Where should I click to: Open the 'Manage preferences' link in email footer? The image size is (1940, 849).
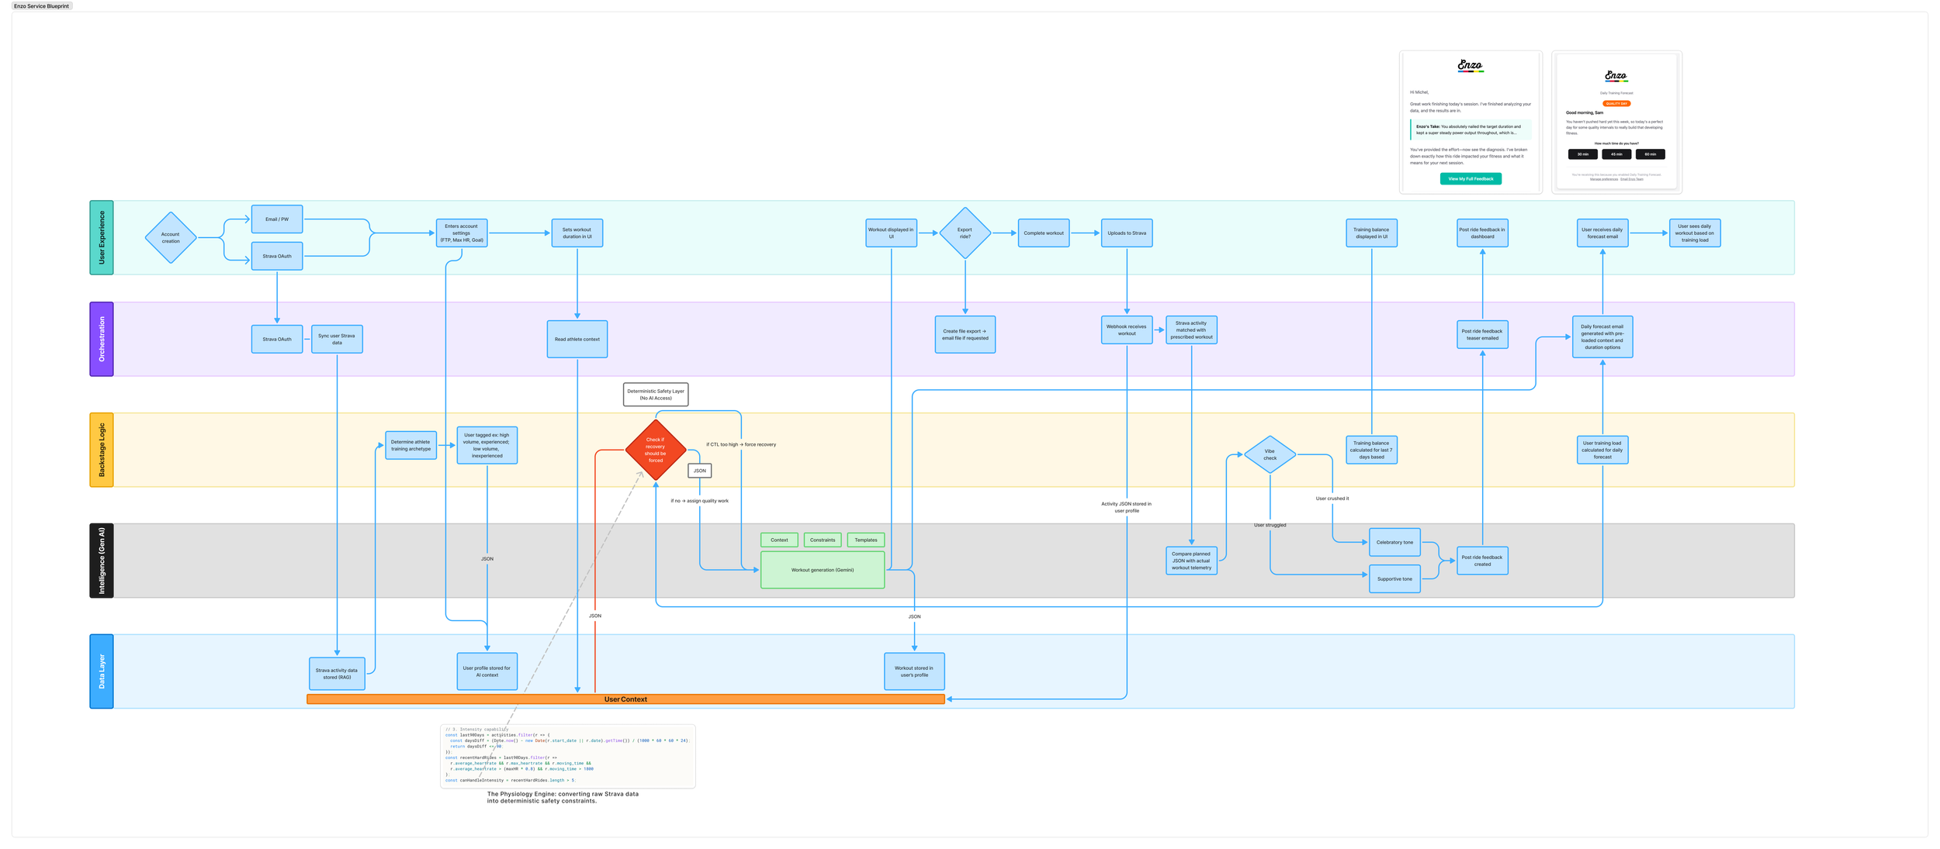tap(1604, 179)
